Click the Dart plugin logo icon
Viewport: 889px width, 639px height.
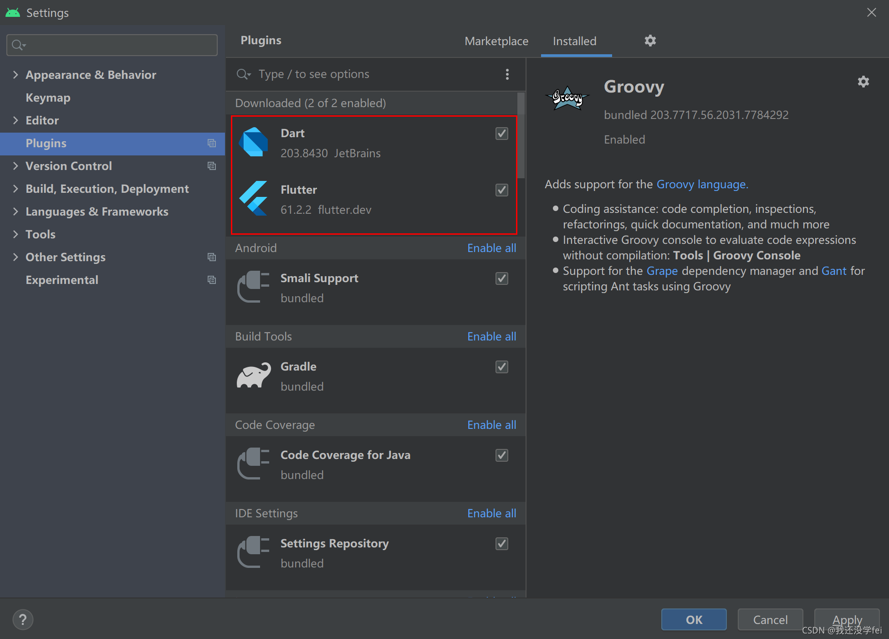253,142
